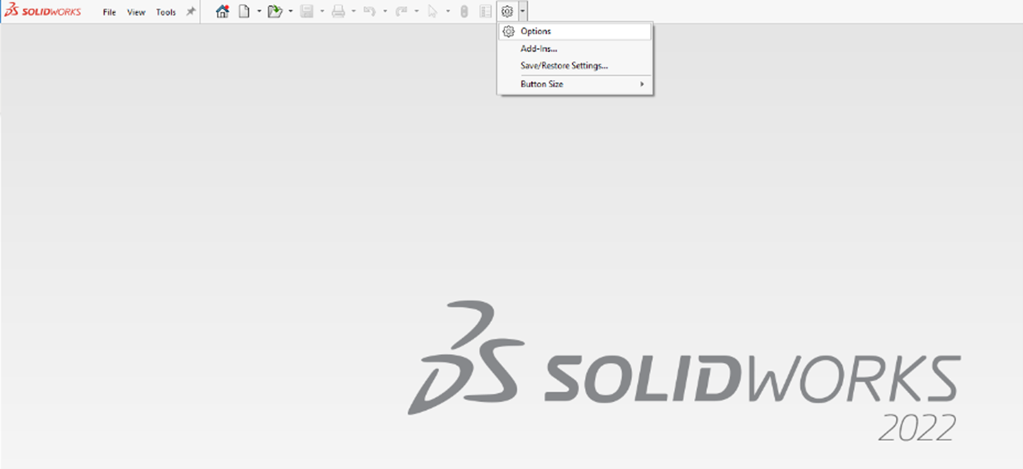Click the Print icon in toolbar

pos(338,12)
